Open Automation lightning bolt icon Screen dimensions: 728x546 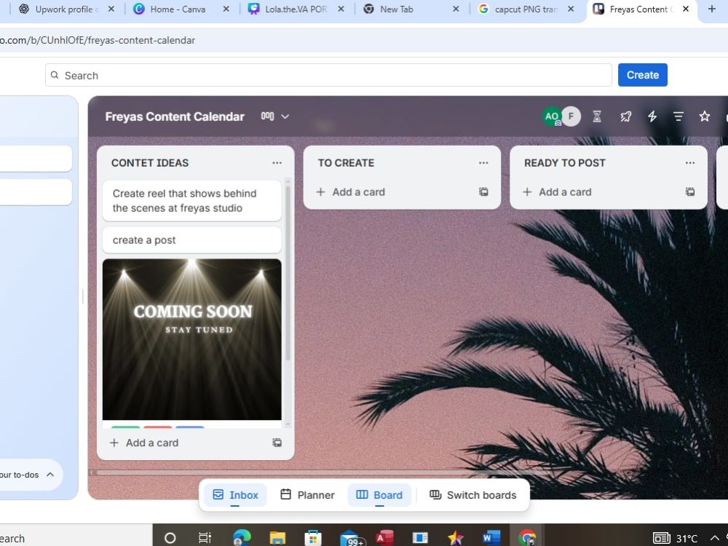tap(652, 116)
